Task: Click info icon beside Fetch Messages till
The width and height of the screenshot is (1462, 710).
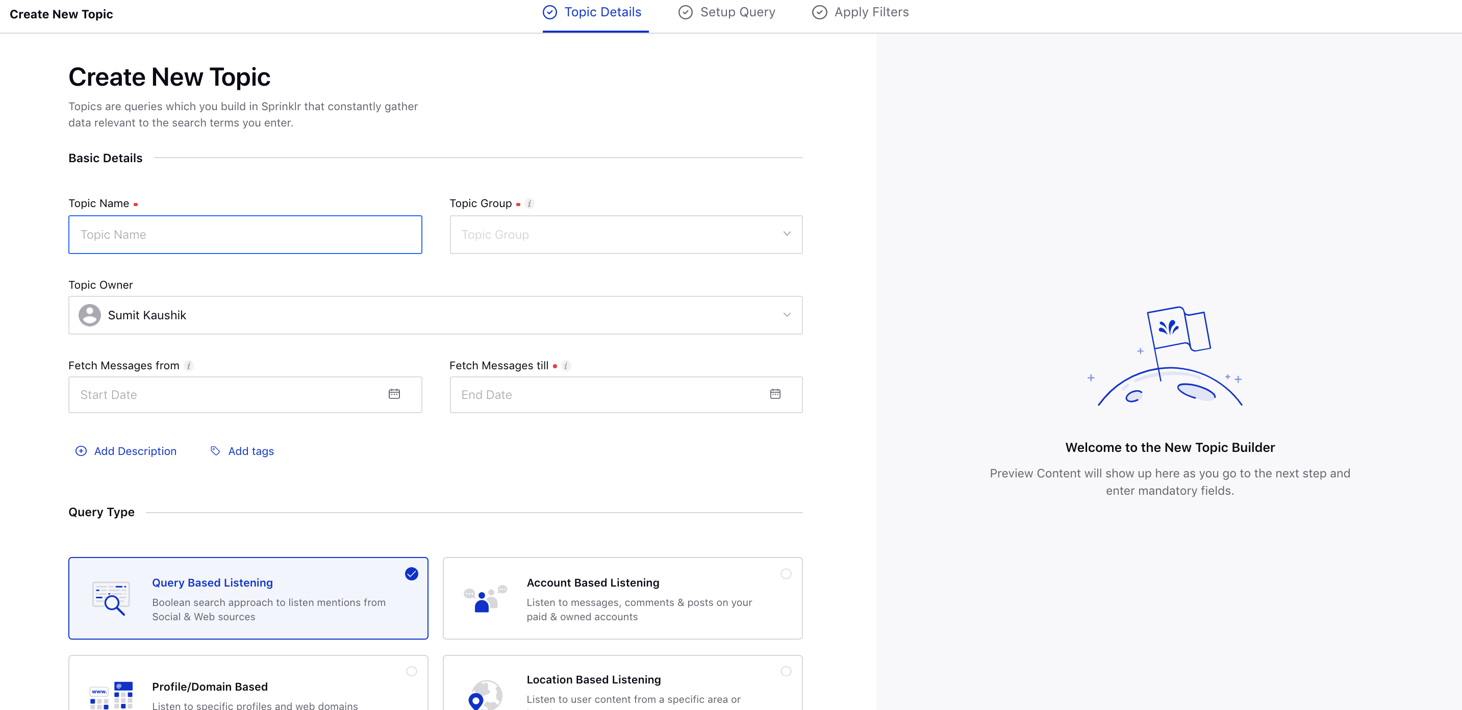Action: click(565, 366)
